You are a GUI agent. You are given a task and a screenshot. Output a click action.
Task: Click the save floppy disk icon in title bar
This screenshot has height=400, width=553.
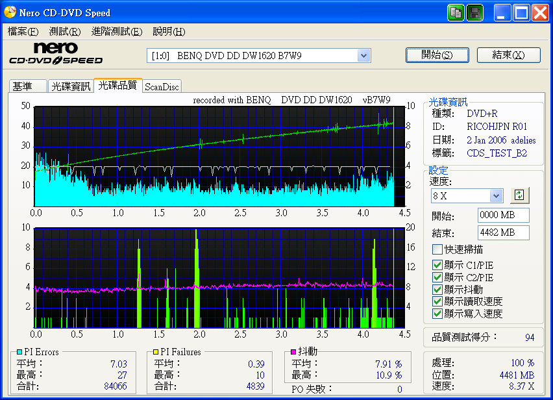coord(474,13)
